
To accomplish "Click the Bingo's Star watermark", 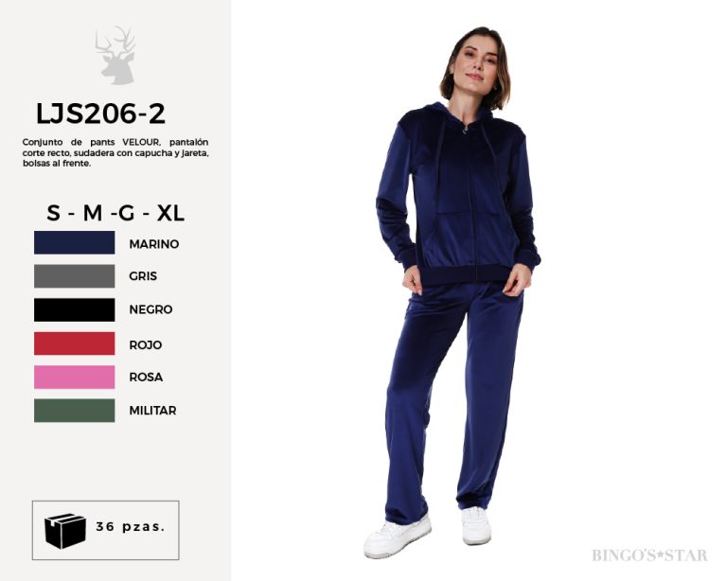I will click(649, 555).
